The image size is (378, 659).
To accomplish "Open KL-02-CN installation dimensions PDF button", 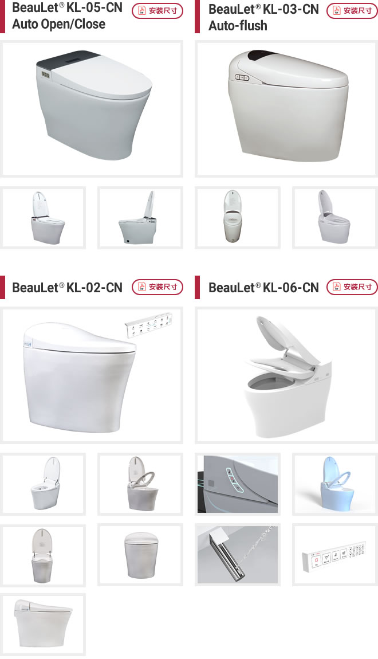I will pyautogui.click(x=157, y=287).
